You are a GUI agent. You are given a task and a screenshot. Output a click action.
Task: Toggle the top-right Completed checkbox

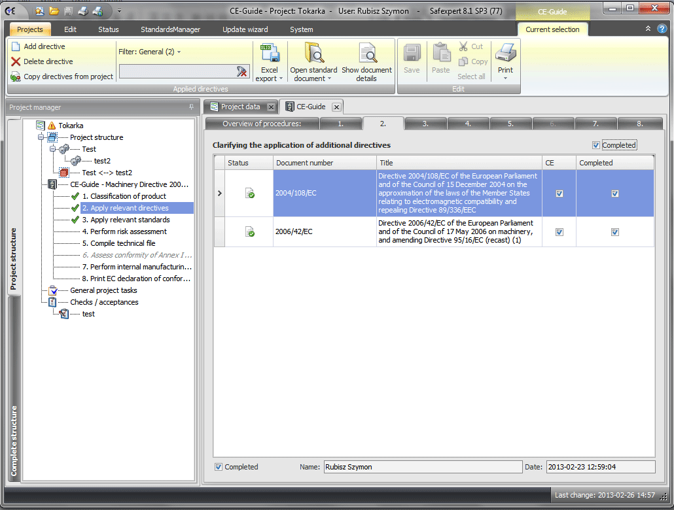click(595, 145)
